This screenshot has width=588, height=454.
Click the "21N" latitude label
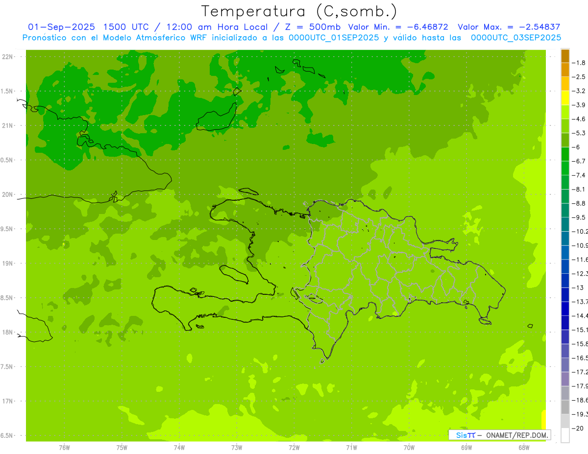(7, 125)
